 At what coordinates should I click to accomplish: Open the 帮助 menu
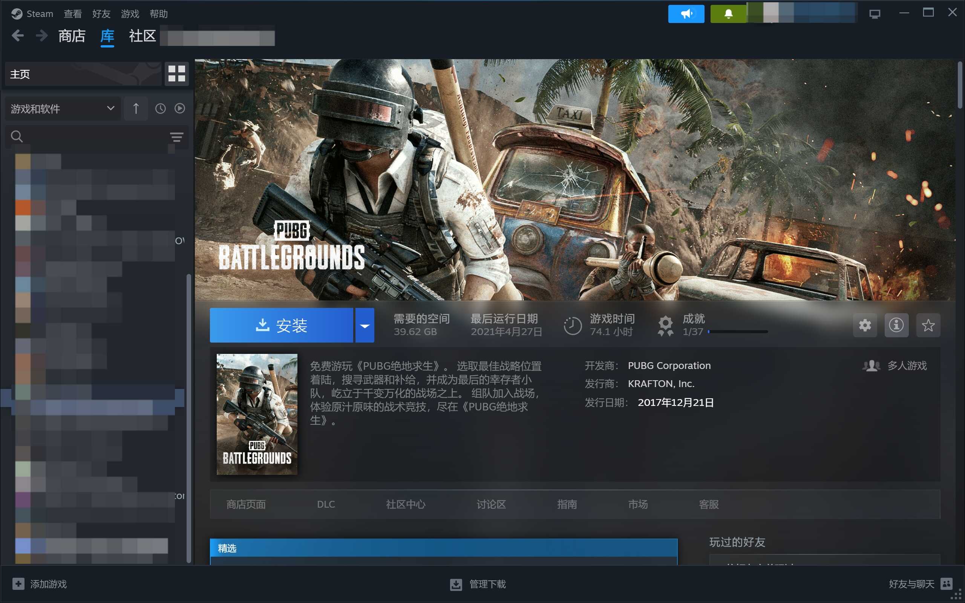tap(159, 14)
